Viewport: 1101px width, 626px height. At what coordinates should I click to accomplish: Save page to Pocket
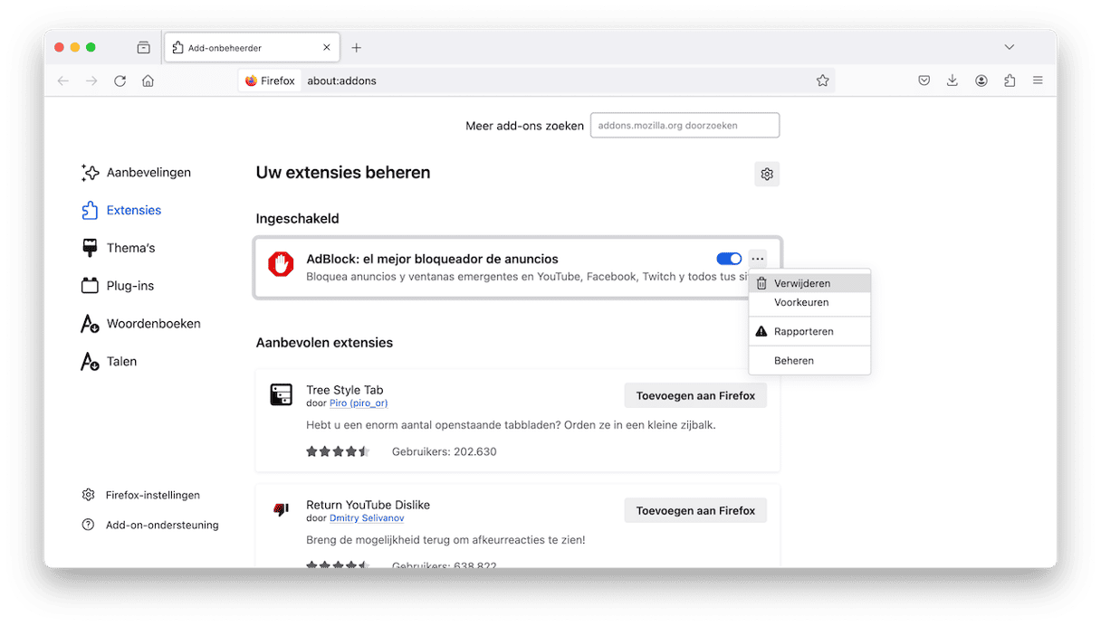(x=924, y=81)
